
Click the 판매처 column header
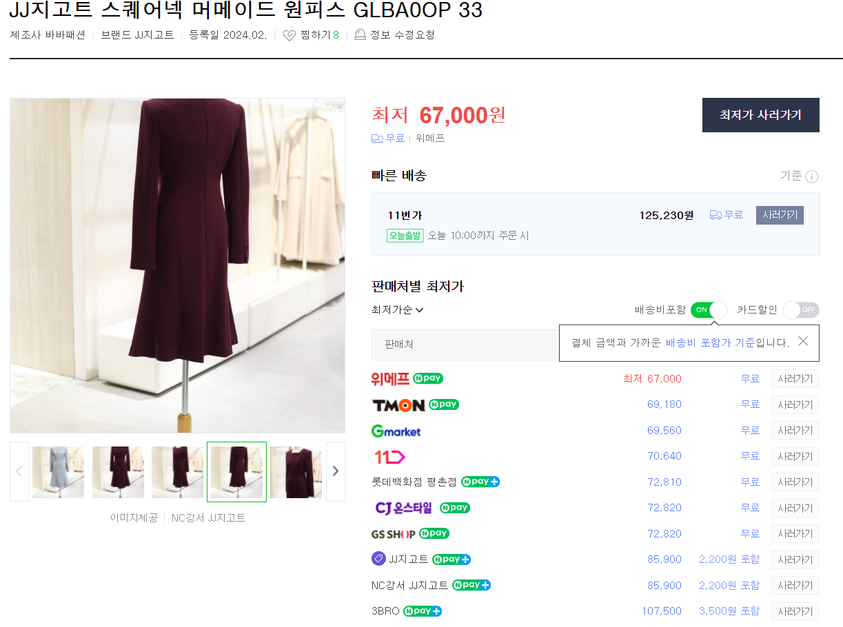pos(399,344)
